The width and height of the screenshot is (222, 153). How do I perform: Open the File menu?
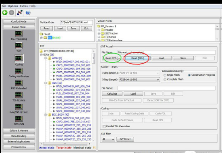pos(4,6)
